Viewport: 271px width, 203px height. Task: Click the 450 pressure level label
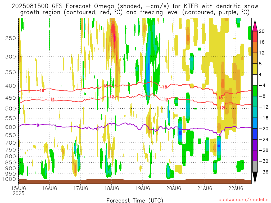(x=11, y=98)
